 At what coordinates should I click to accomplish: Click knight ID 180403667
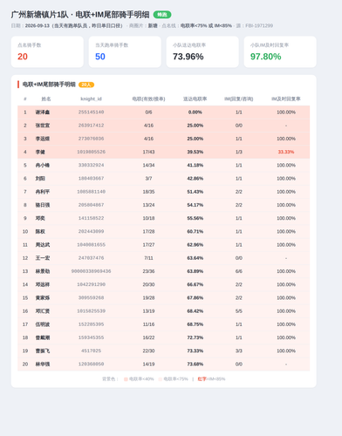tap(91, 179)
